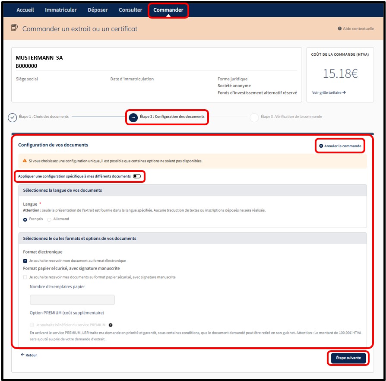Viewport: 386px width, 381px height.
Task: Toggle specific configuration for different documents
Action: click(x=137, y=176)
